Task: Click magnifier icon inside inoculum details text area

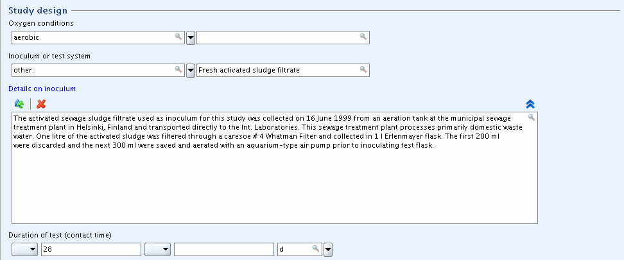Action: (532, 117)
